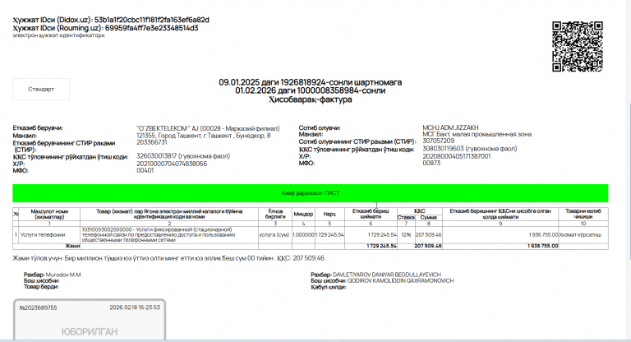Click 1 936 755.00 in the Жами row
631x342 pixels.
(542, 246)
